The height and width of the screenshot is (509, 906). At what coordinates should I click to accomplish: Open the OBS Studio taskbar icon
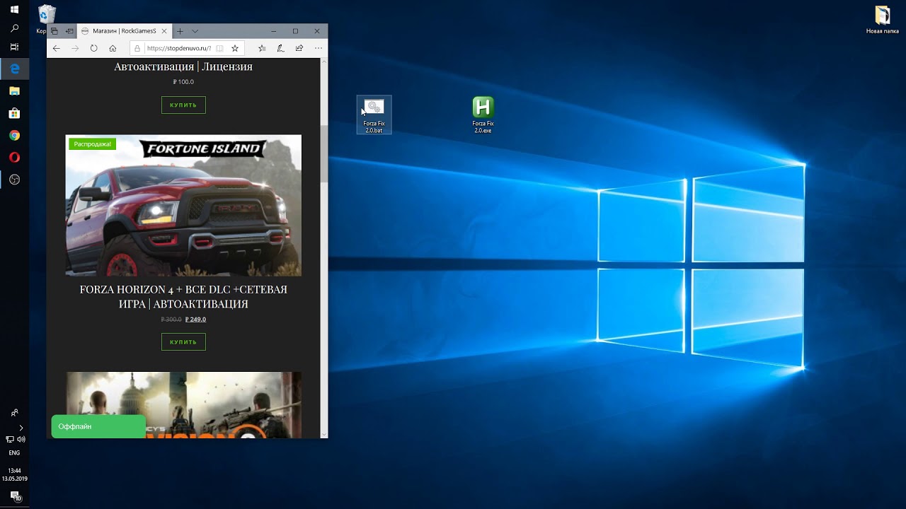click(x=14, y=180)
